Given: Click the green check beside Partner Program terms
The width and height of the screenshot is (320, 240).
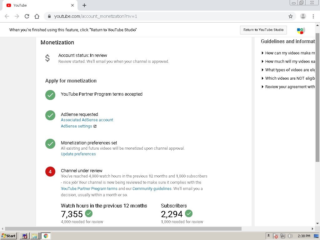Looking at the screenshot, I should pyautogui.click(x=50, y=95).
